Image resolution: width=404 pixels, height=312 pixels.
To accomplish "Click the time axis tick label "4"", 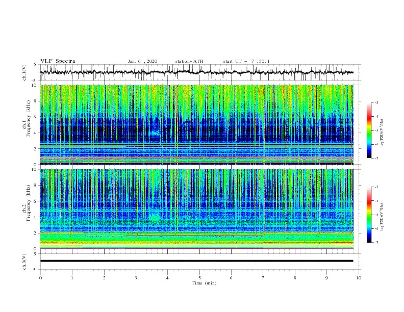I will pos(167,278).
